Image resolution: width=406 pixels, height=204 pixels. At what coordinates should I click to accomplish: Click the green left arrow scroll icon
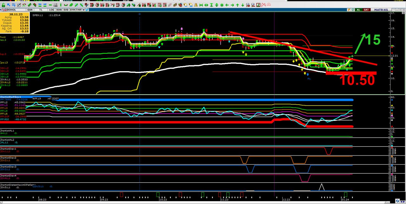(x=227, y=5)
